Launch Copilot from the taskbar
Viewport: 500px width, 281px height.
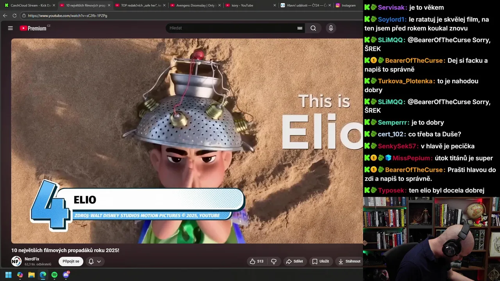coord(20,275)
